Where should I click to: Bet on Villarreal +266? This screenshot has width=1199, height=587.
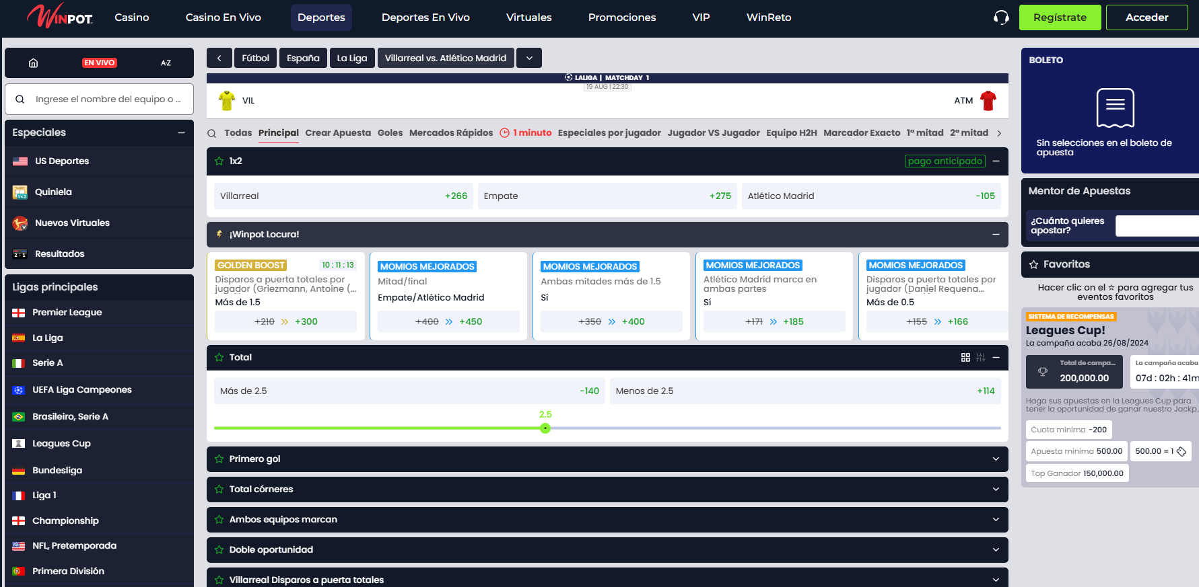(343, 196)
